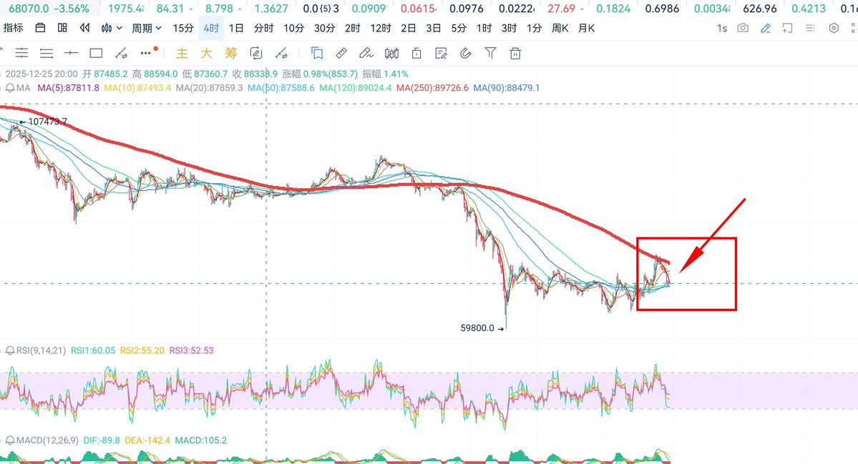Click the blue copy drawings icon
Image resolution: width=858 pixels, height=464 pixels.
pos(317,53)
